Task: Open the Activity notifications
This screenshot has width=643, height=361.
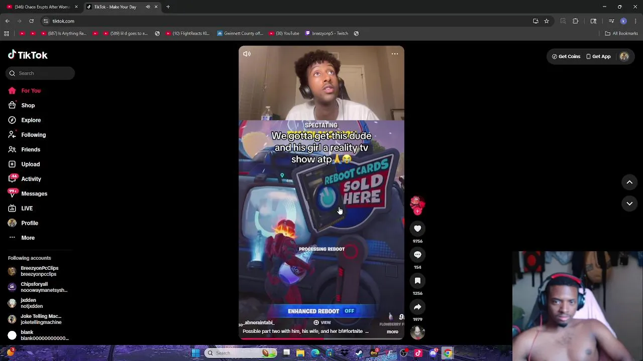Action: (24, 179)
